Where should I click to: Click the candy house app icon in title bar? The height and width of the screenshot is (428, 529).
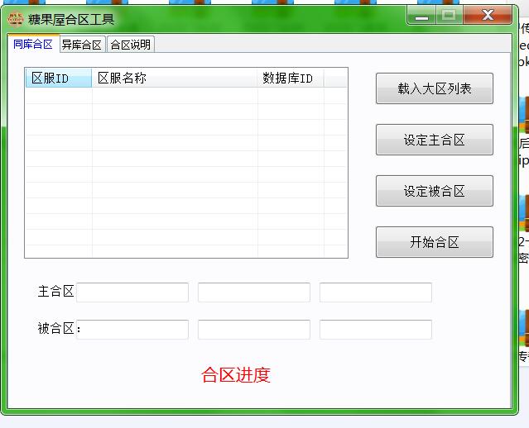[x=15, y=18]
